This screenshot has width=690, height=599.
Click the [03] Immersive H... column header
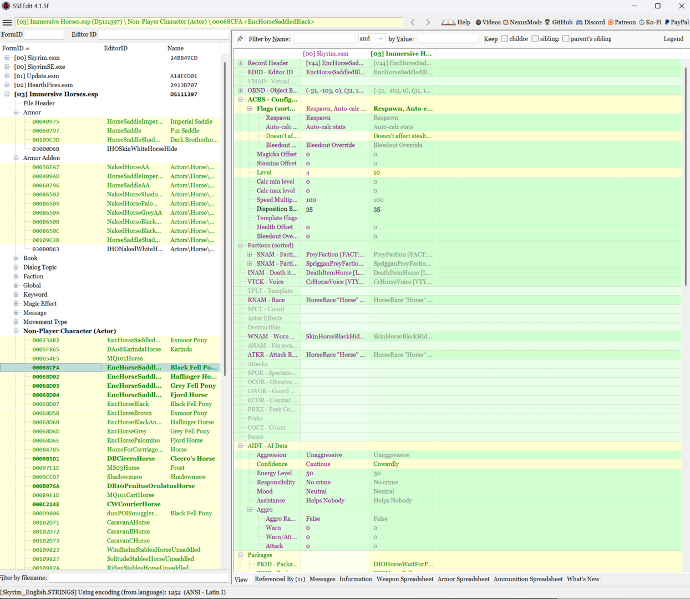click(x=403, y=54)
